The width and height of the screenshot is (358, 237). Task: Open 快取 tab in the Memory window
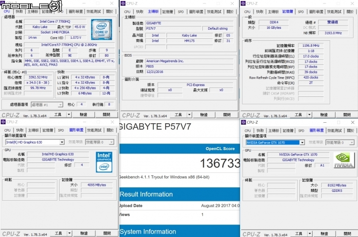click(260, 11)
